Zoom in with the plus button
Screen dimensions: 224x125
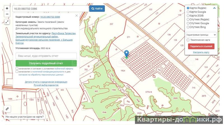pyautogui.click(x=7, y=8)
